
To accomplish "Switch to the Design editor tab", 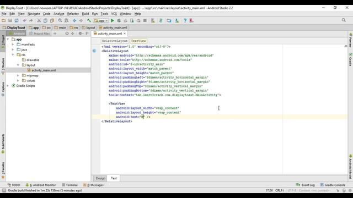I will (x=100, y=178).
